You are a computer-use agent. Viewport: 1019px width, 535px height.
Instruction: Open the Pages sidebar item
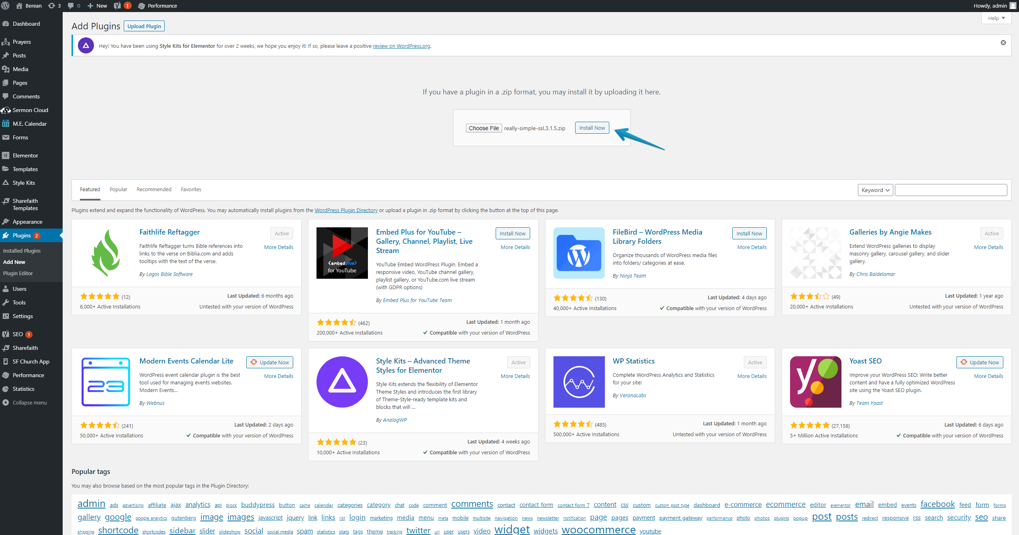[x=20, y=83]
